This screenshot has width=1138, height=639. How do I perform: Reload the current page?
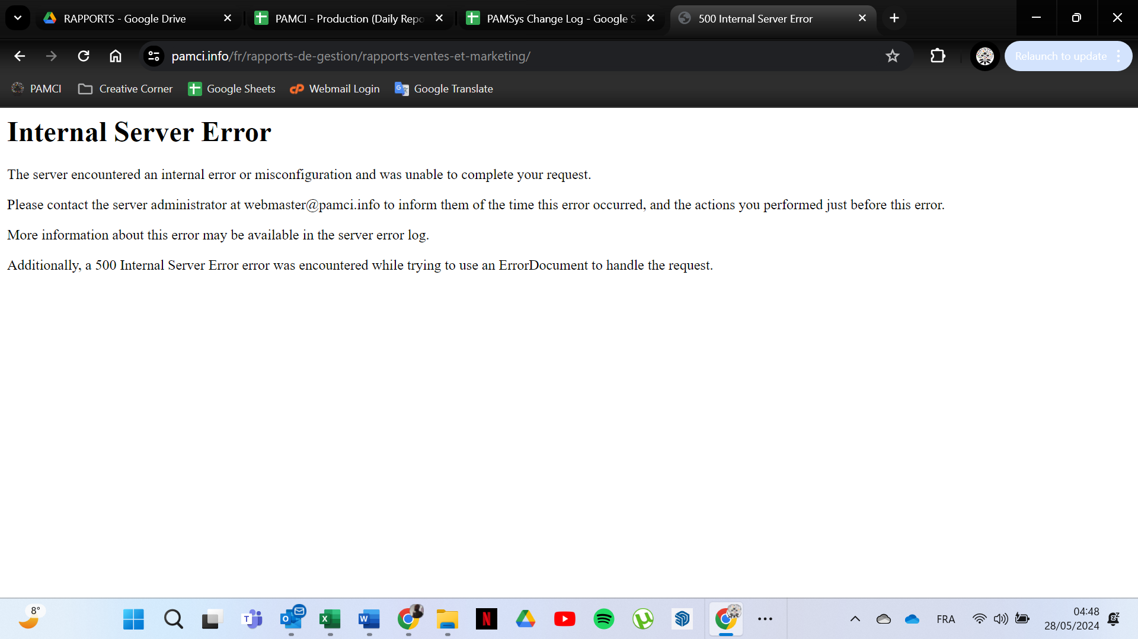[x=84, y=56]
